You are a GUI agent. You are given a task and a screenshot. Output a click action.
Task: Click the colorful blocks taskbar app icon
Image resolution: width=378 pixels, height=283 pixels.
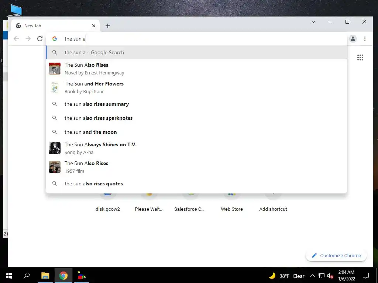click(82, 276)
